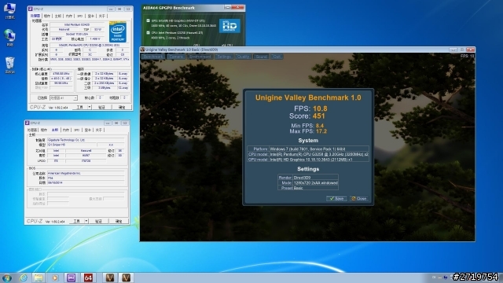Select 内存 tab in upper CPU-Z window
The height and width of the screenshot is (283, 503).
click(69, 16)
